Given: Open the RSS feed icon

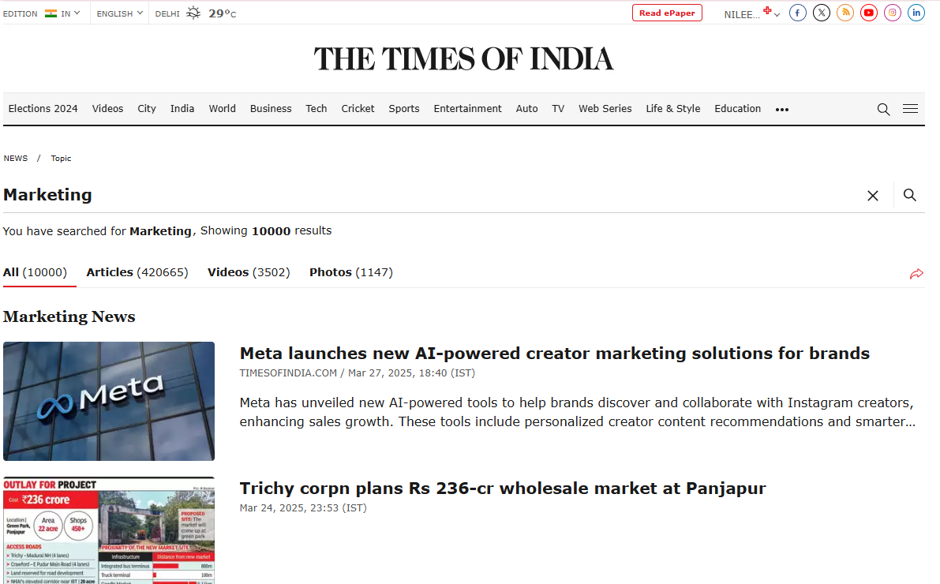Looking at the screenshot, I should tap(845, 13).
